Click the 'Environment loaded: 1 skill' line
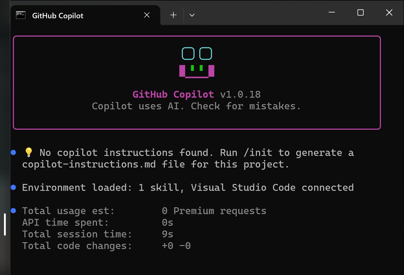Image resolution: width=404 pixels, height=275 pixels. tap(188, 188)
